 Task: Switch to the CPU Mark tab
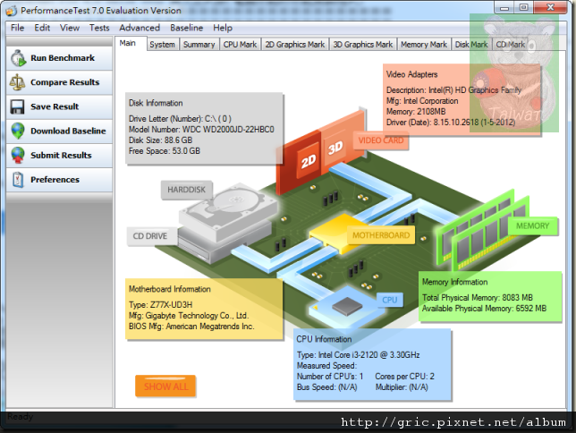click(240, 45)
